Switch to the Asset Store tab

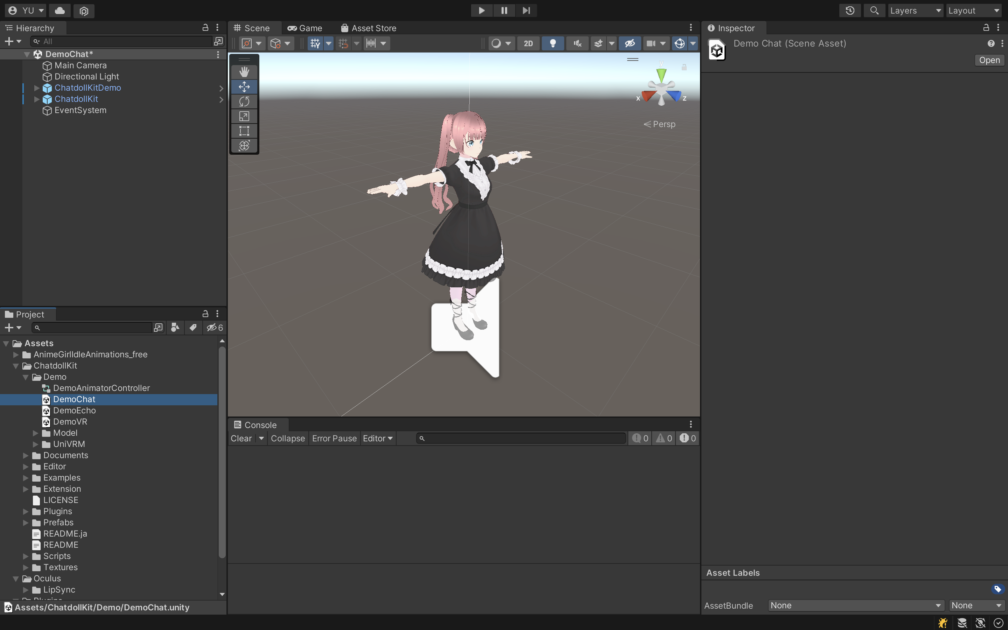[369, 28]
